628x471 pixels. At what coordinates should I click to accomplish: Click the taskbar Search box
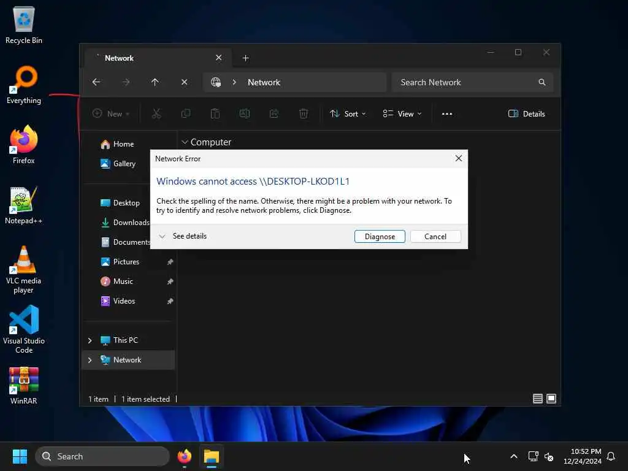(102, 456)
